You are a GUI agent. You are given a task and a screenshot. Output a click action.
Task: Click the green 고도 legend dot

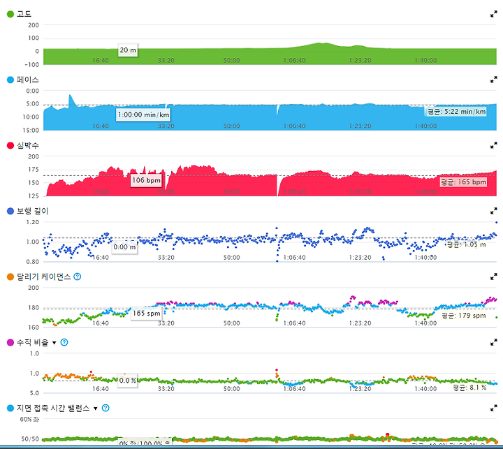(10, 14)
